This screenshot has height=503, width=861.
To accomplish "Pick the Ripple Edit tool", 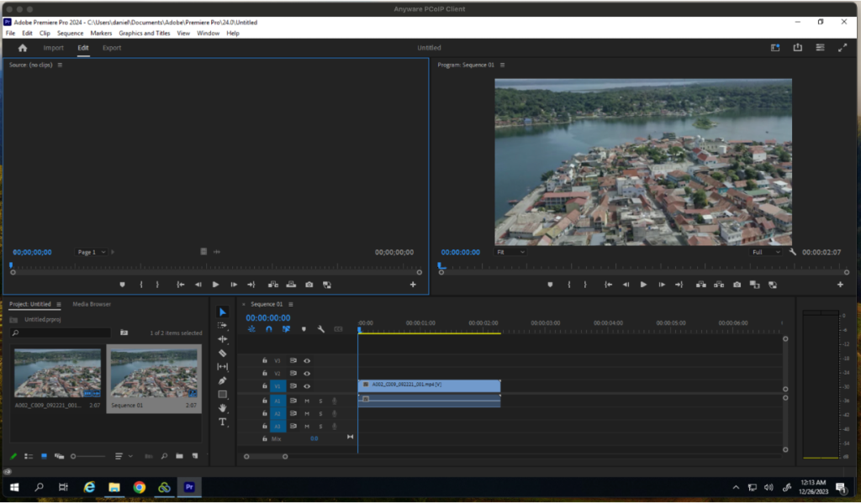I will pyautogui.click(x=223, y=339).
